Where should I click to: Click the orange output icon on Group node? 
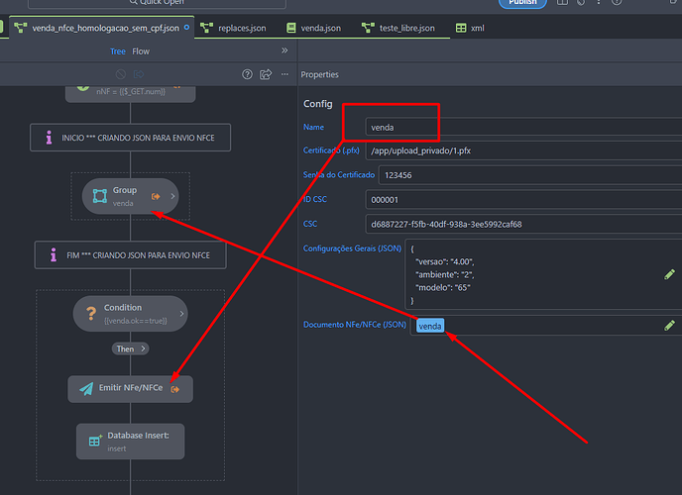pyautogui.click(x=156, y=197)
